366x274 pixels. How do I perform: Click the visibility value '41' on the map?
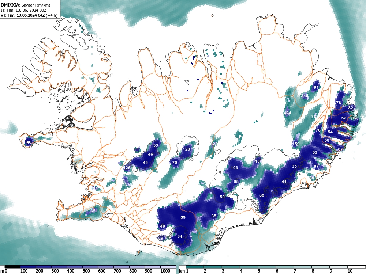(284, 182)
